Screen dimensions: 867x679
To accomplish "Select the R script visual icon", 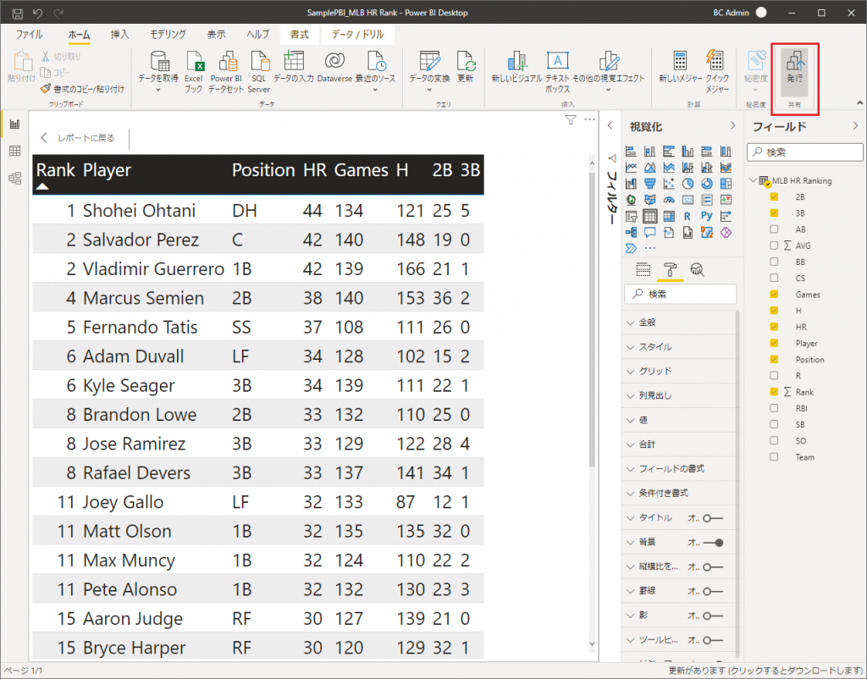I will [688, 216].
